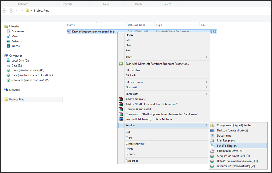Expand the Send to submenu
The image size is (272, 173).
[x=164, y=125]
